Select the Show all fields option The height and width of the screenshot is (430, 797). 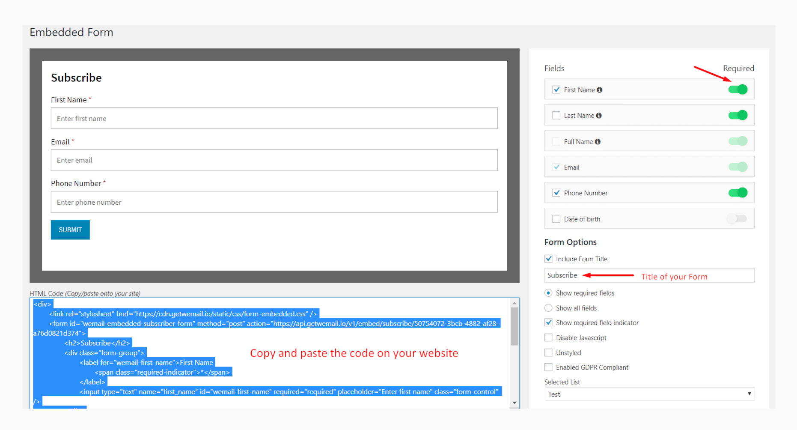pos(548,308)
